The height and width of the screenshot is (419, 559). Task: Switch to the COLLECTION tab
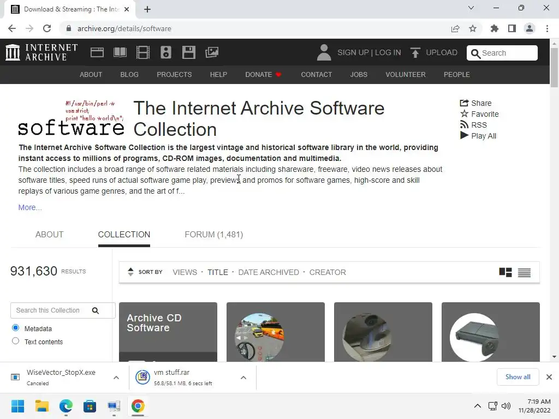pos(124,235)
